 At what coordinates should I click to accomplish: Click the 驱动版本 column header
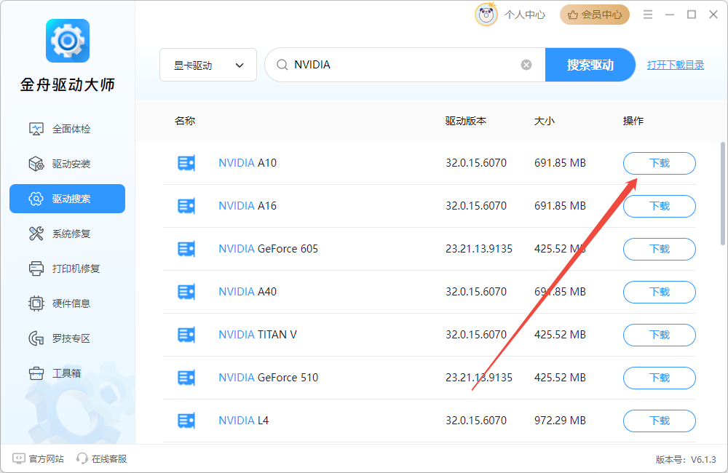tap(466, 121)
